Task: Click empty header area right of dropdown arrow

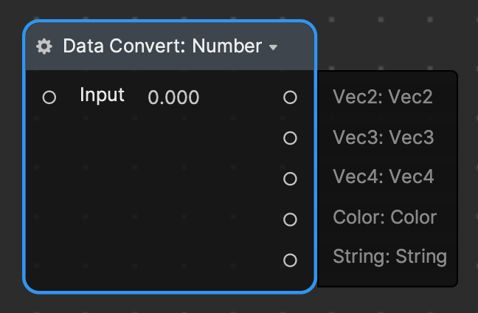Action: tap(297, 47)
